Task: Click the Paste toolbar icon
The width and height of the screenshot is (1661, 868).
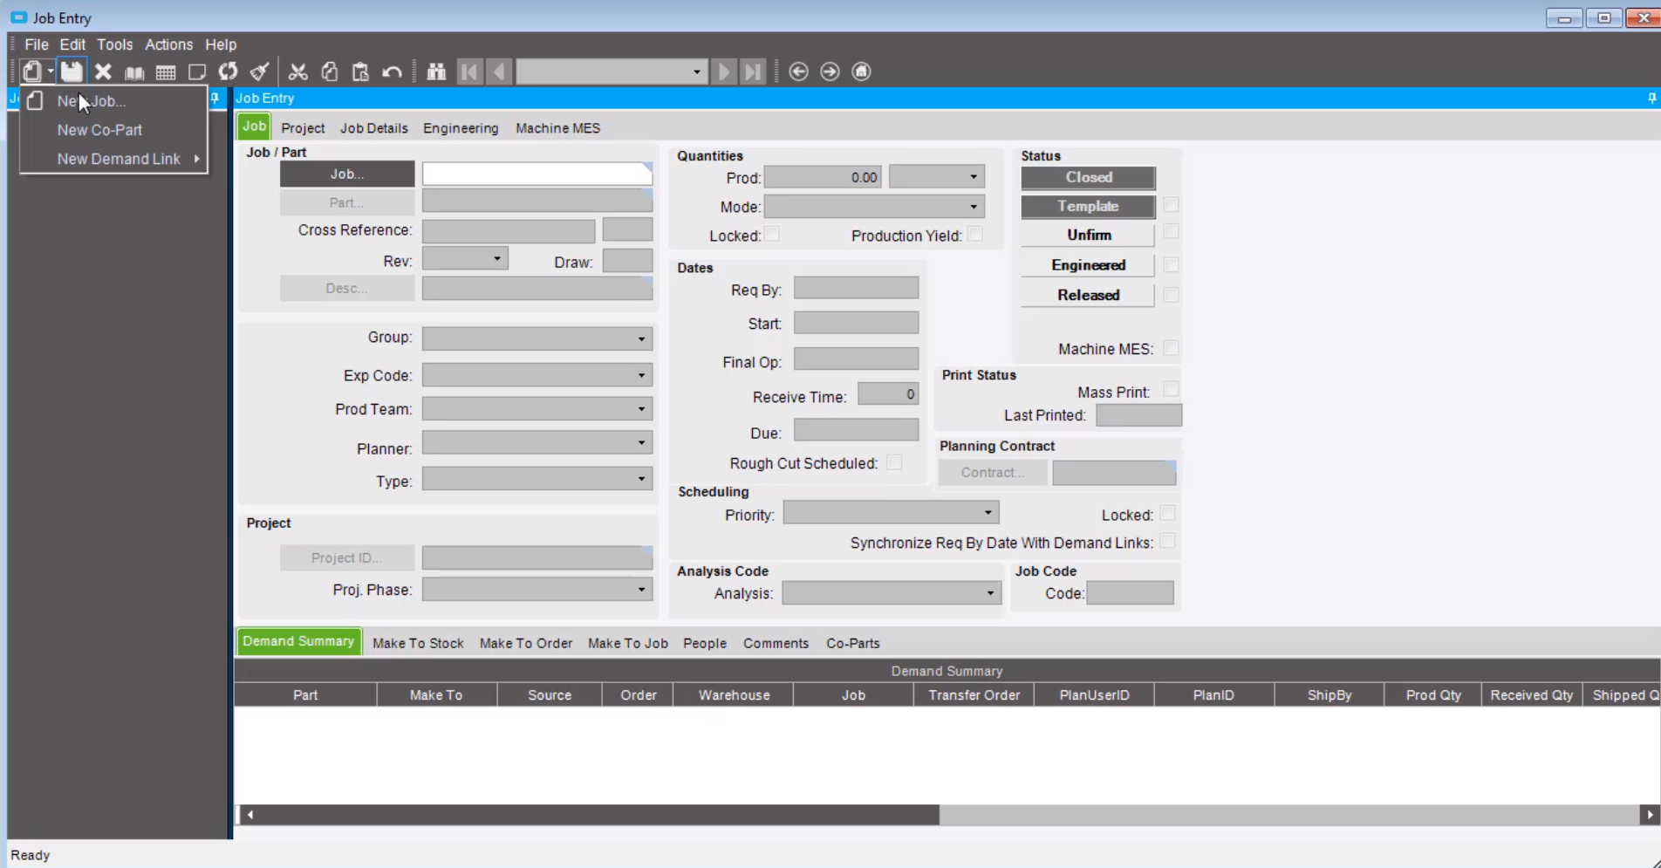Action: pyautogui.click(x=359, y=72)
